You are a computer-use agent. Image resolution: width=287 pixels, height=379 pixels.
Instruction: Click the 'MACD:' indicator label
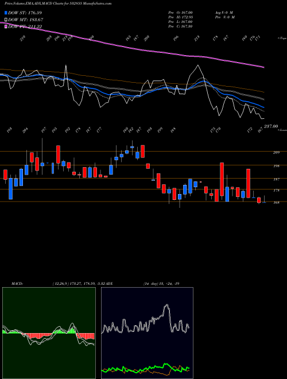pyautogui.click(x=17, y=284)
